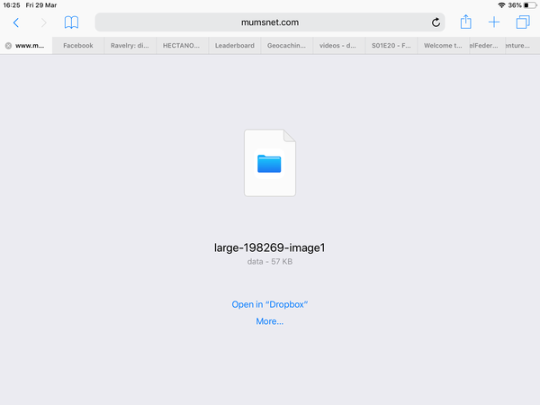This screenshot has width=540, height=405.
Task: Switch to the Ravelry tab
Action: click(130, 46)
